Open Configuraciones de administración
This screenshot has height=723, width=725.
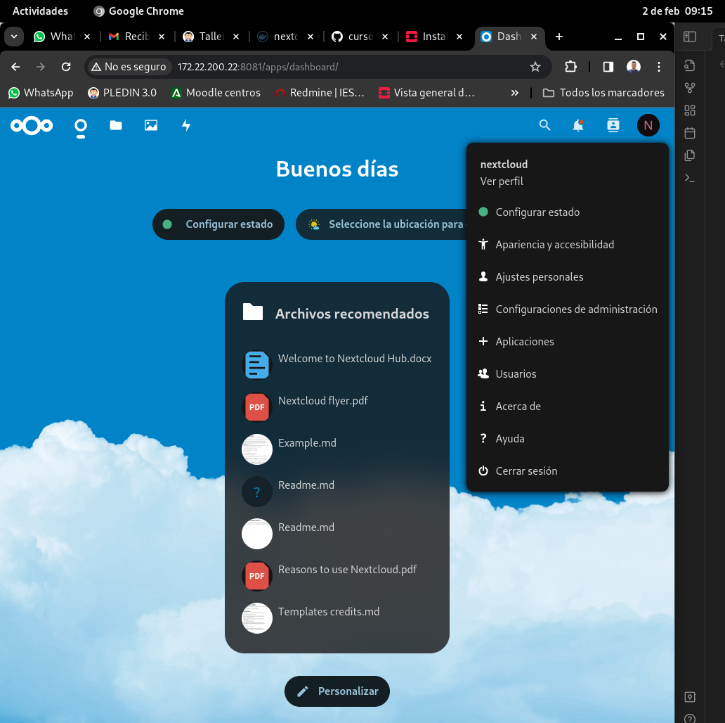pos(568,309)
